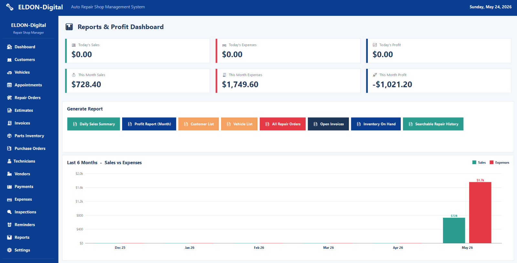517x263 pixels.
Task: Click the Reminders alarm icon
Action: [x=9, y=225]
